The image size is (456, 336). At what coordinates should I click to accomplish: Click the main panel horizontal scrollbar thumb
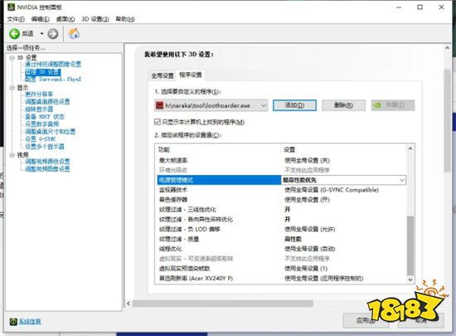223,304
